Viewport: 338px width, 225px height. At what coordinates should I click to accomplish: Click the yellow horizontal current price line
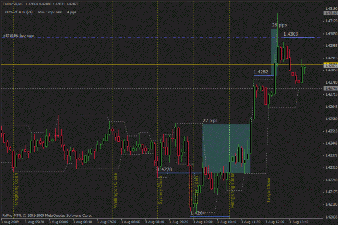pos(162,65)
